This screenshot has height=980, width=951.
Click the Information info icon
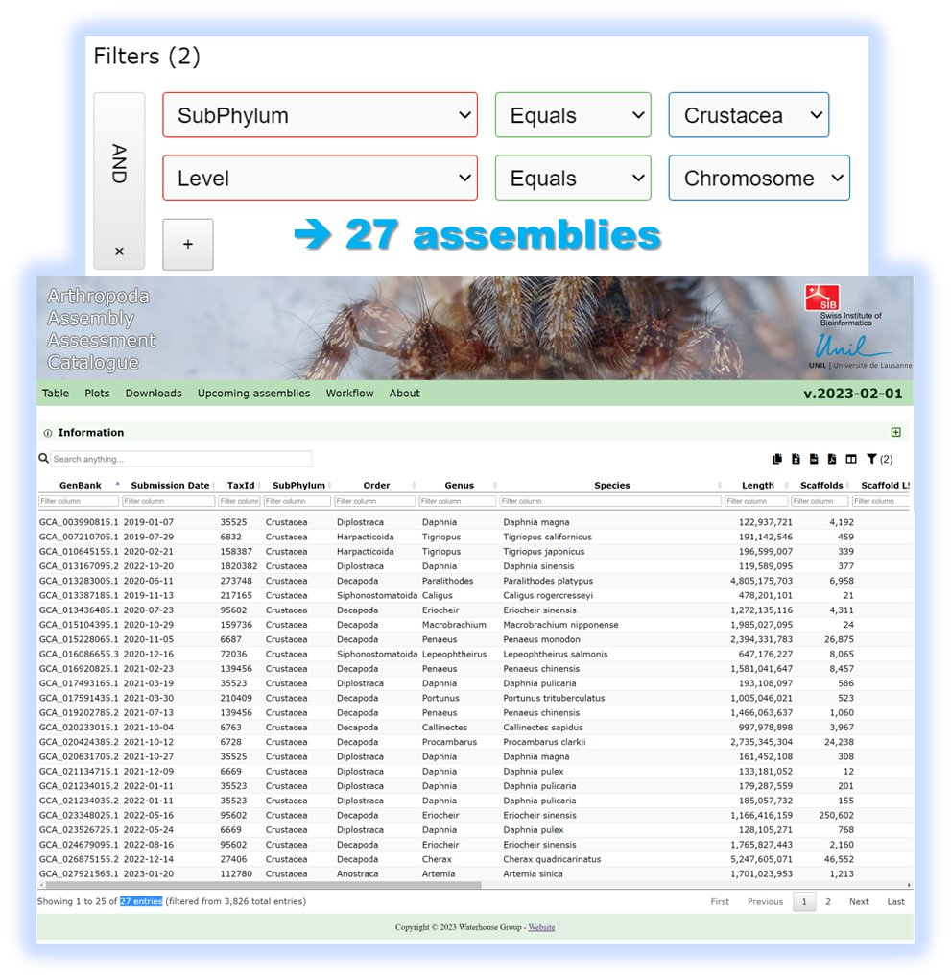(x=47, y=433)
